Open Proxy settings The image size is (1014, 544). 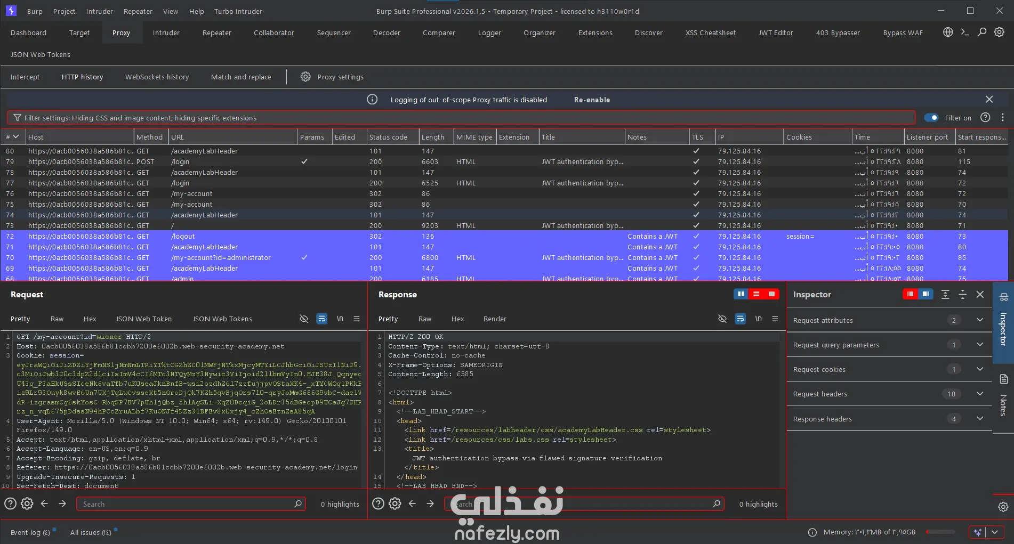(x=340, y=77)
